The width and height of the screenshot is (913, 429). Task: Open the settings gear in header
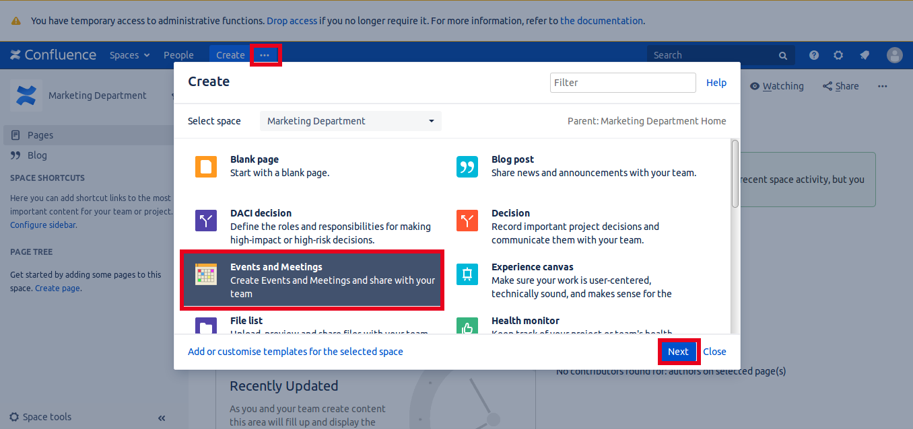838,55
